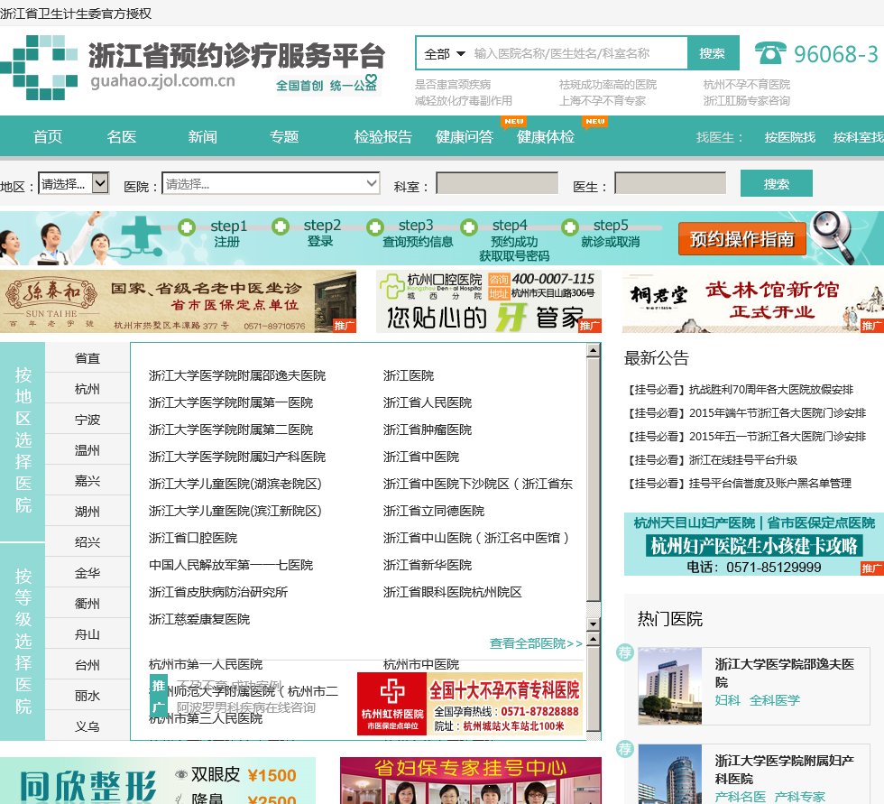This screenshot has width=884, height=804.
Task: Click 上海不孕不育专家 hot search link
Action: coord(603,101)
